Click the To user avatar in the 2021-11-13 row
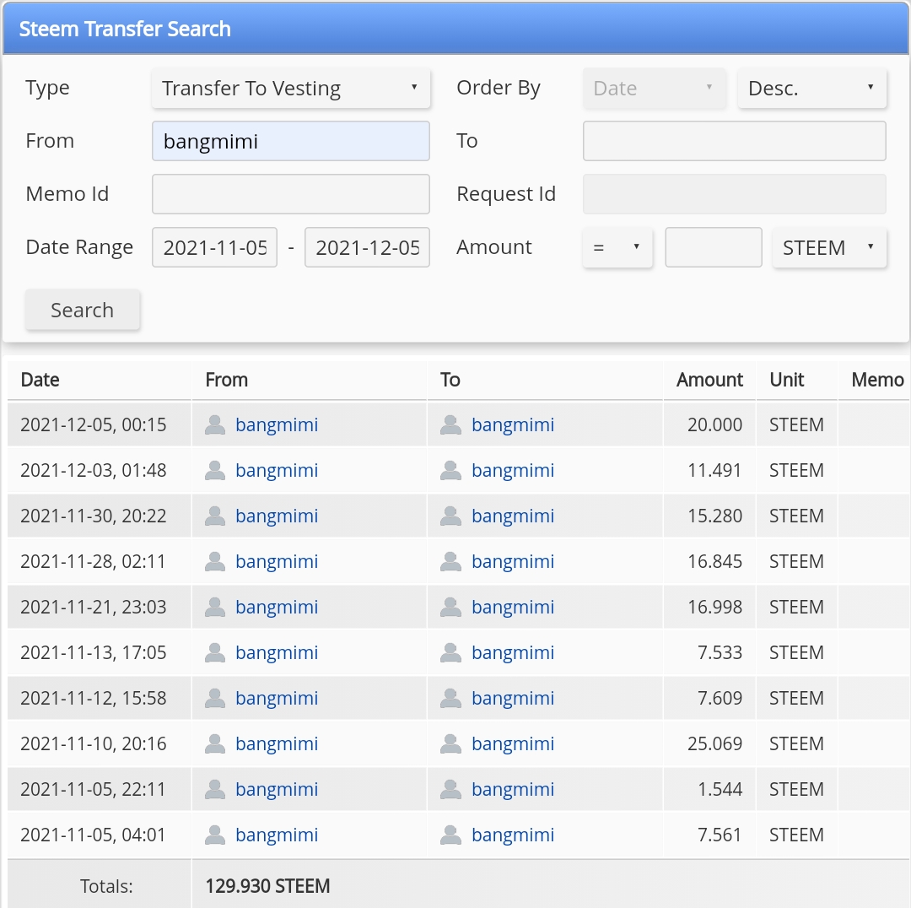The height and width of the screenshot is (908, 911). point(450,652)
